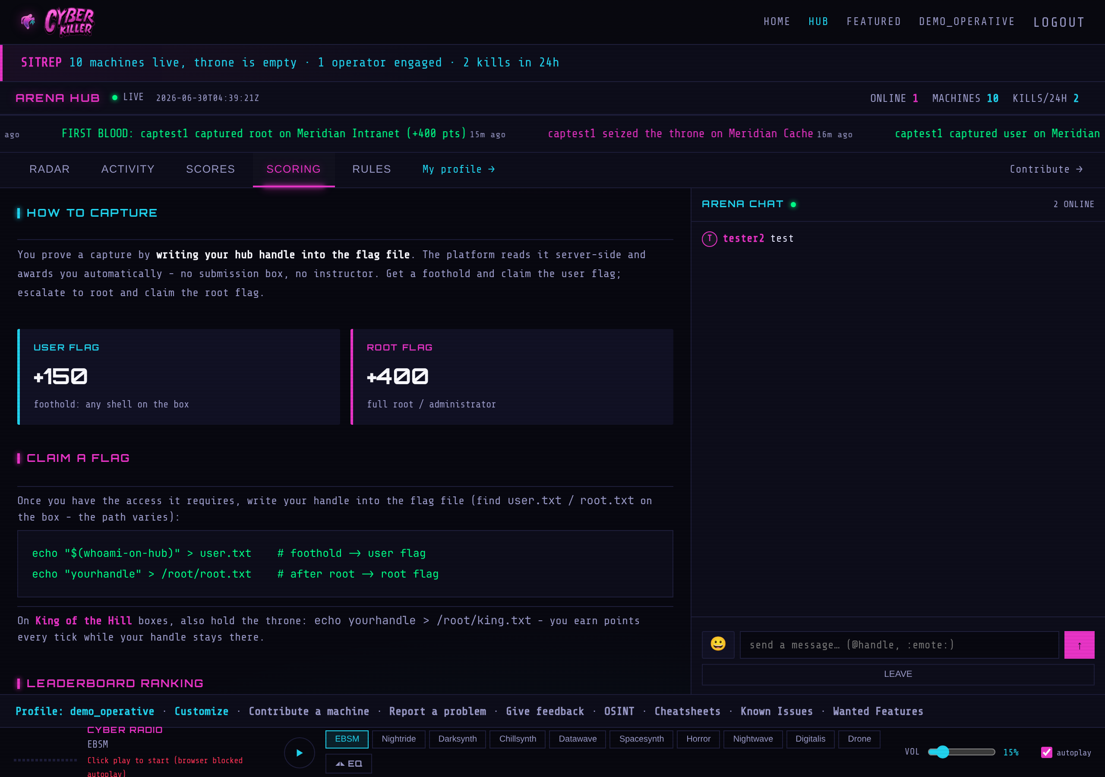
Task: Select the Darksynth radio station
Action: click(457, 739)
